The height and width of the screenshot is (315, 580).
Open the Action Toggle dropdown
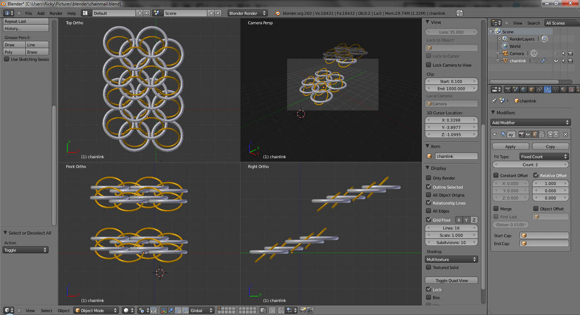pyautogui.click(x=25, y=250)
